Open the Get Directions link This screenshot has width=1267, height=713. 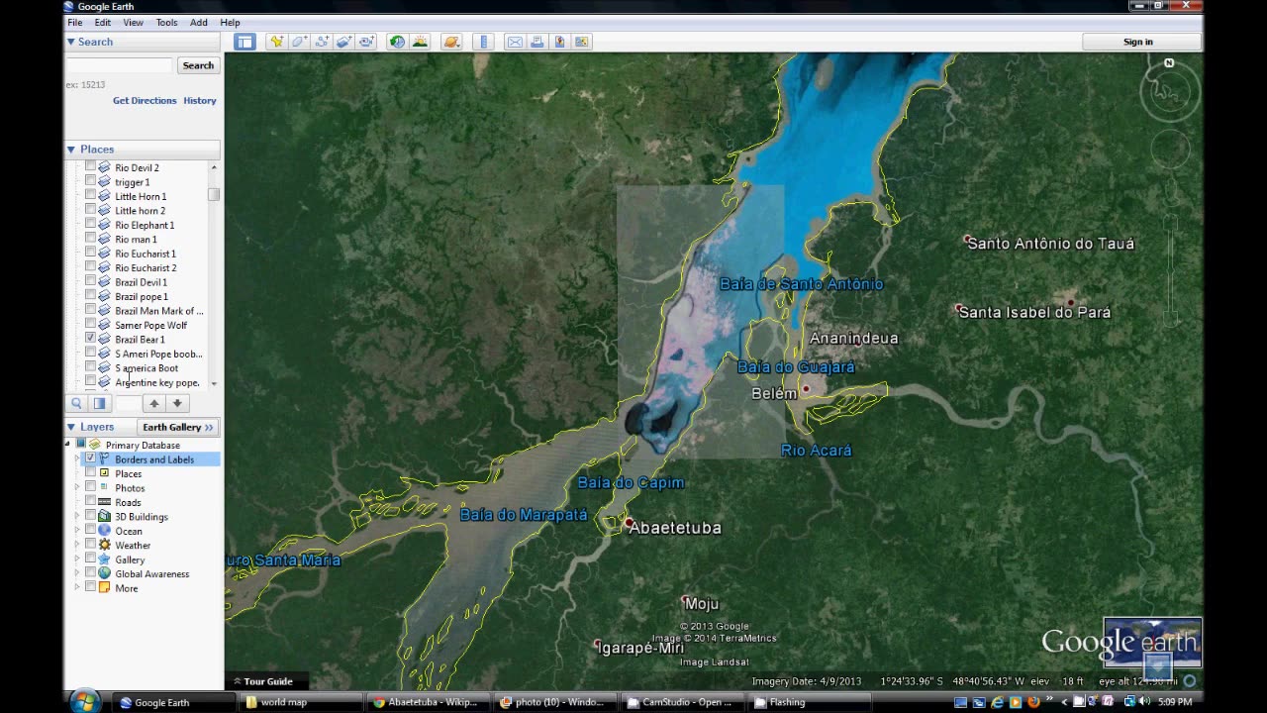tap(145, 100)
